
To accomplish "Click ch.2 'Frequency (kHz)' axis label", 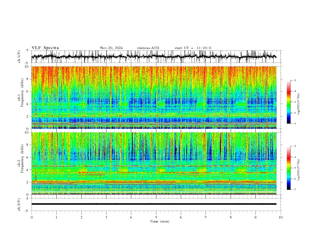I will 22,159.
